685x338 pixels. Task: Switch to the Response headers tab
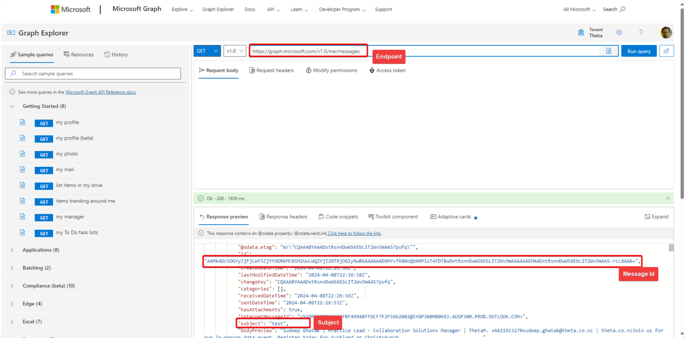pyautogui.click(x=284, y=217)
